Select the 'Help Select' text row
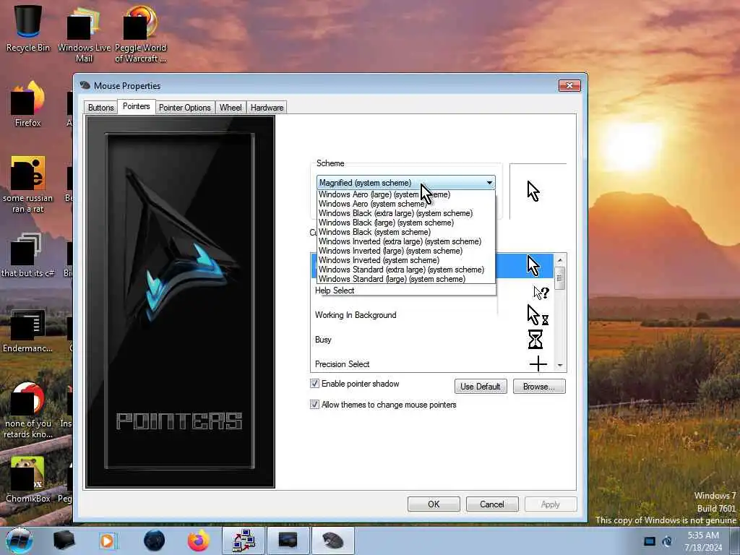Image resolution: width=740 pixels, height=555 pixels. [x=335, y=291]
